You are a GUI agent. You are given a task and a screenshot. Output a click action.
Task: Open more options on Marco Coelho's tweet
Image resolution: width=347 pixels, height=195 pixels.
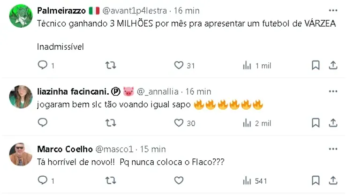click(x=333, y=149)
